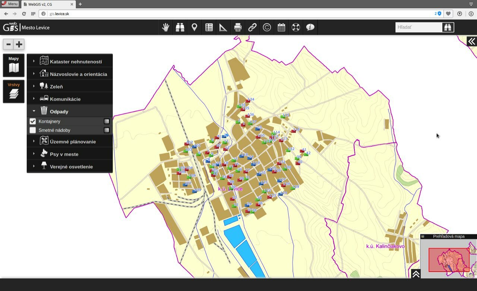
Task: Click the copyright symbol icon
Action: [x=267, y=27]
